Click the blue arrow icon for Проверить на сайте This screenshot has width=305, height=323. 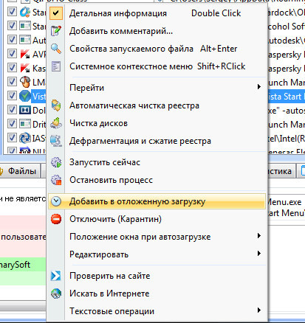click(56, 276)
